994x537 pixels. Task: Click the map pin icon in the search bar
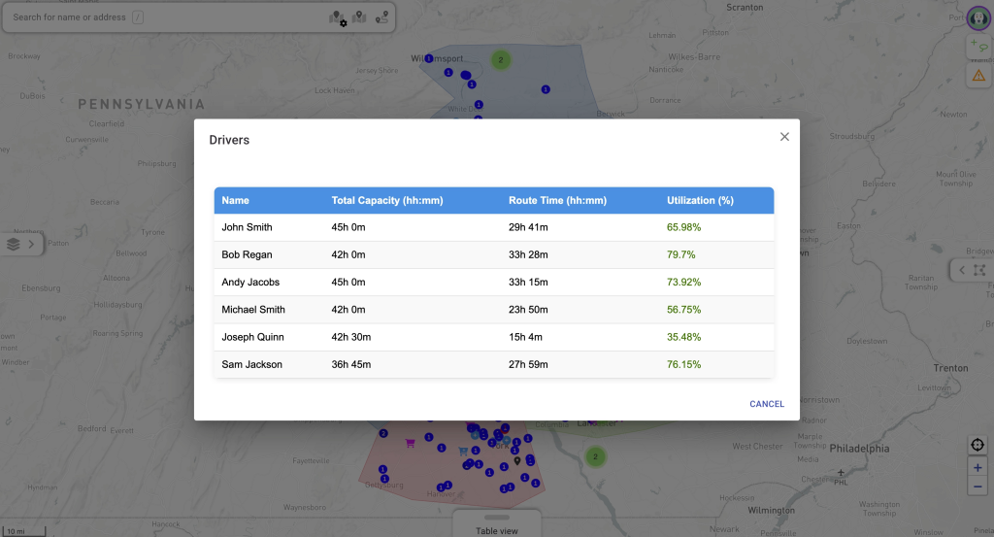point(360,17)
